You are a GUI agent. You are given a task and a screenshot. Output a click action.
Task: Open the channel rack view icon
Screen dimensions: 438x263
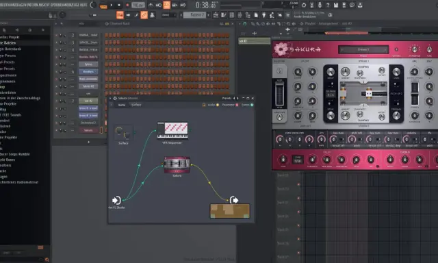click(x=231, y=15)
